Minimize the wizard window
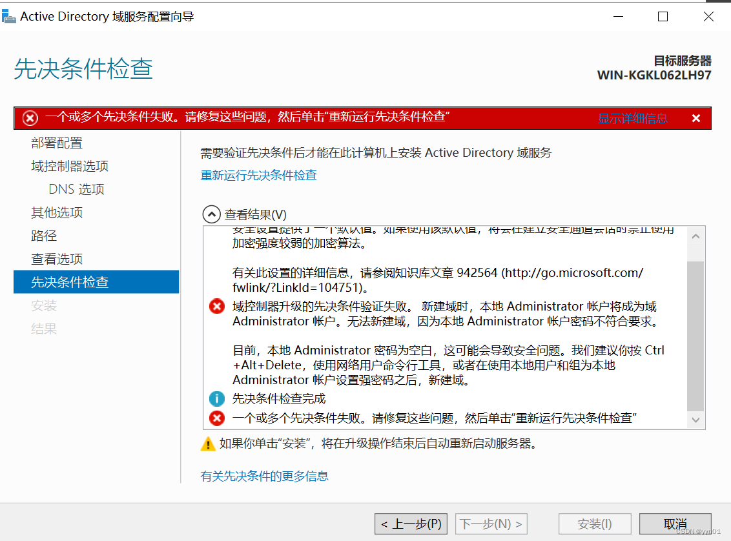The width and height of the screenshot is (731, 541). click(x=618, y=17)
